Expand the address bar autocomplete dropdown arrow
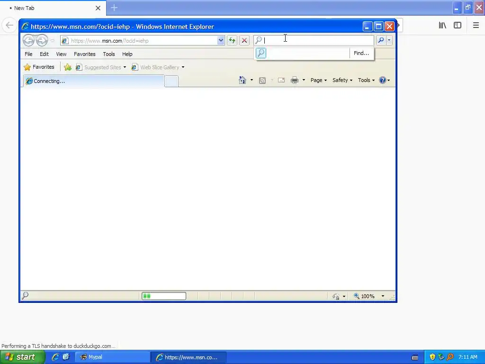The image size is (485, 364). pos(221,41)
